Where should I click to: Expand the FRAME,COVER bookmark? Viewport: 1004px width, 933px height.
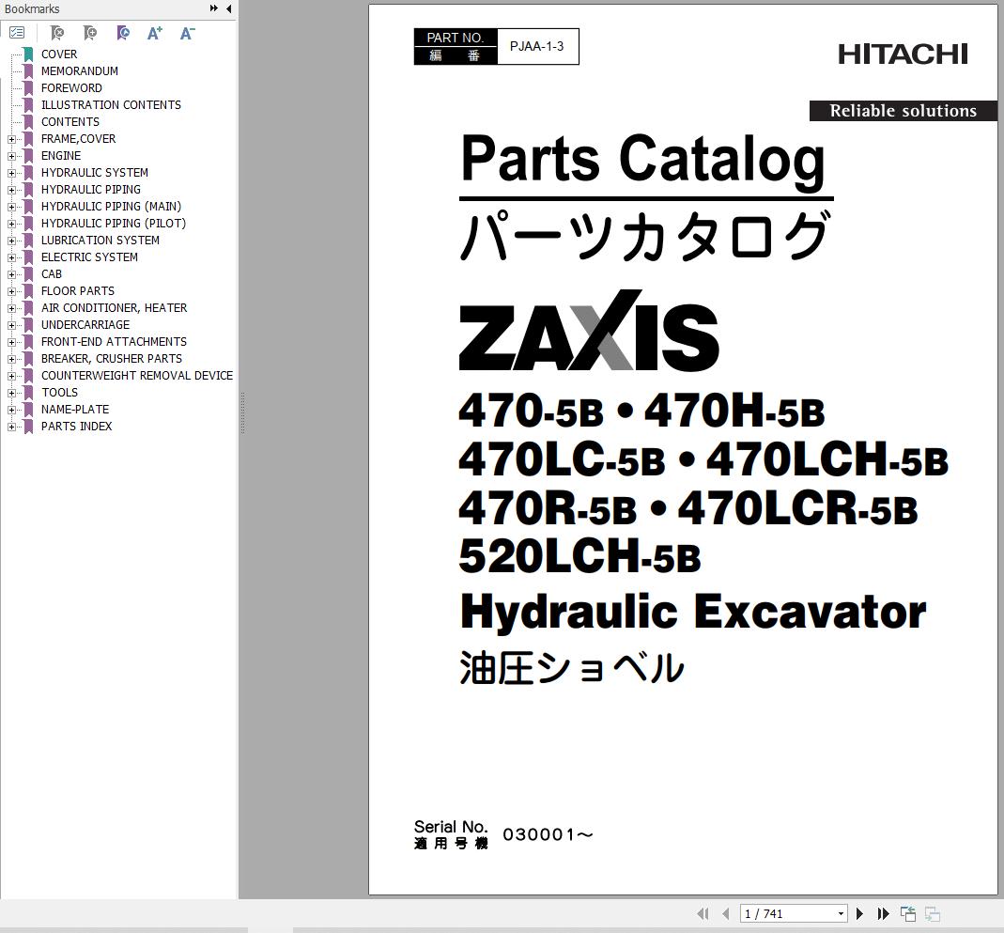pos(11,139)
